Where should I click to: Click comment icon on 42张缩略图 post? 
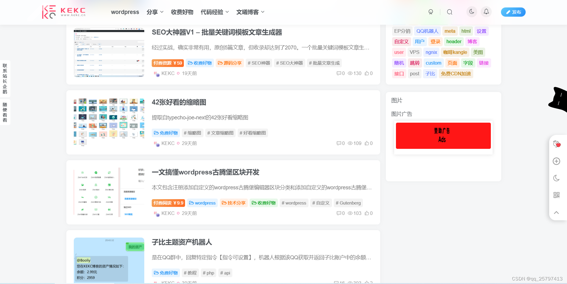pos(339,143)
